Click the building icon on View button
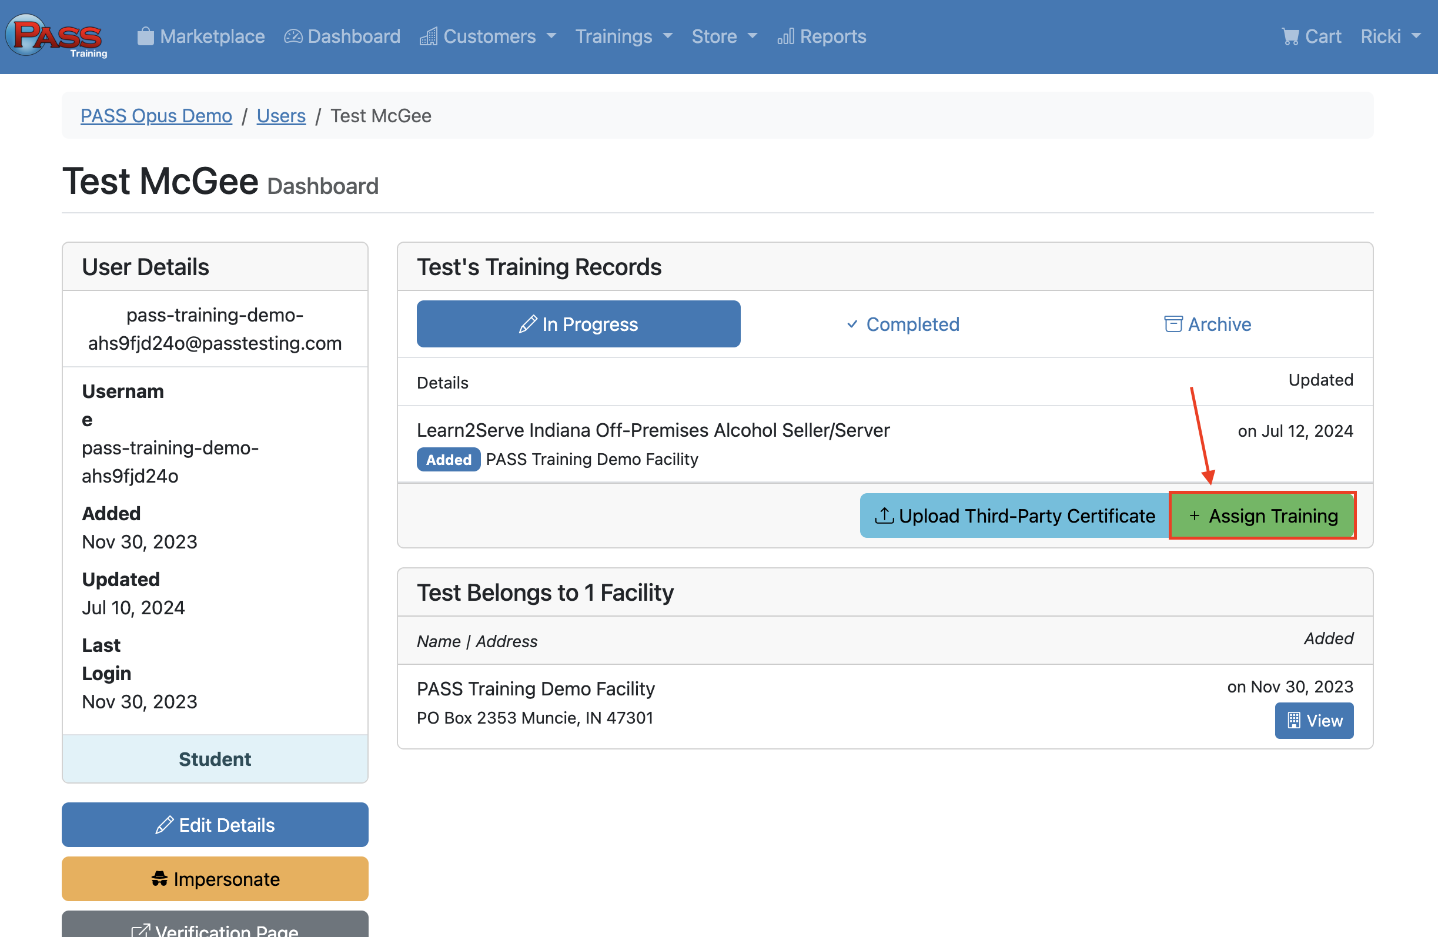Image resolution: width=1438 pixels, height=937 pixels. coord(1293,720)
